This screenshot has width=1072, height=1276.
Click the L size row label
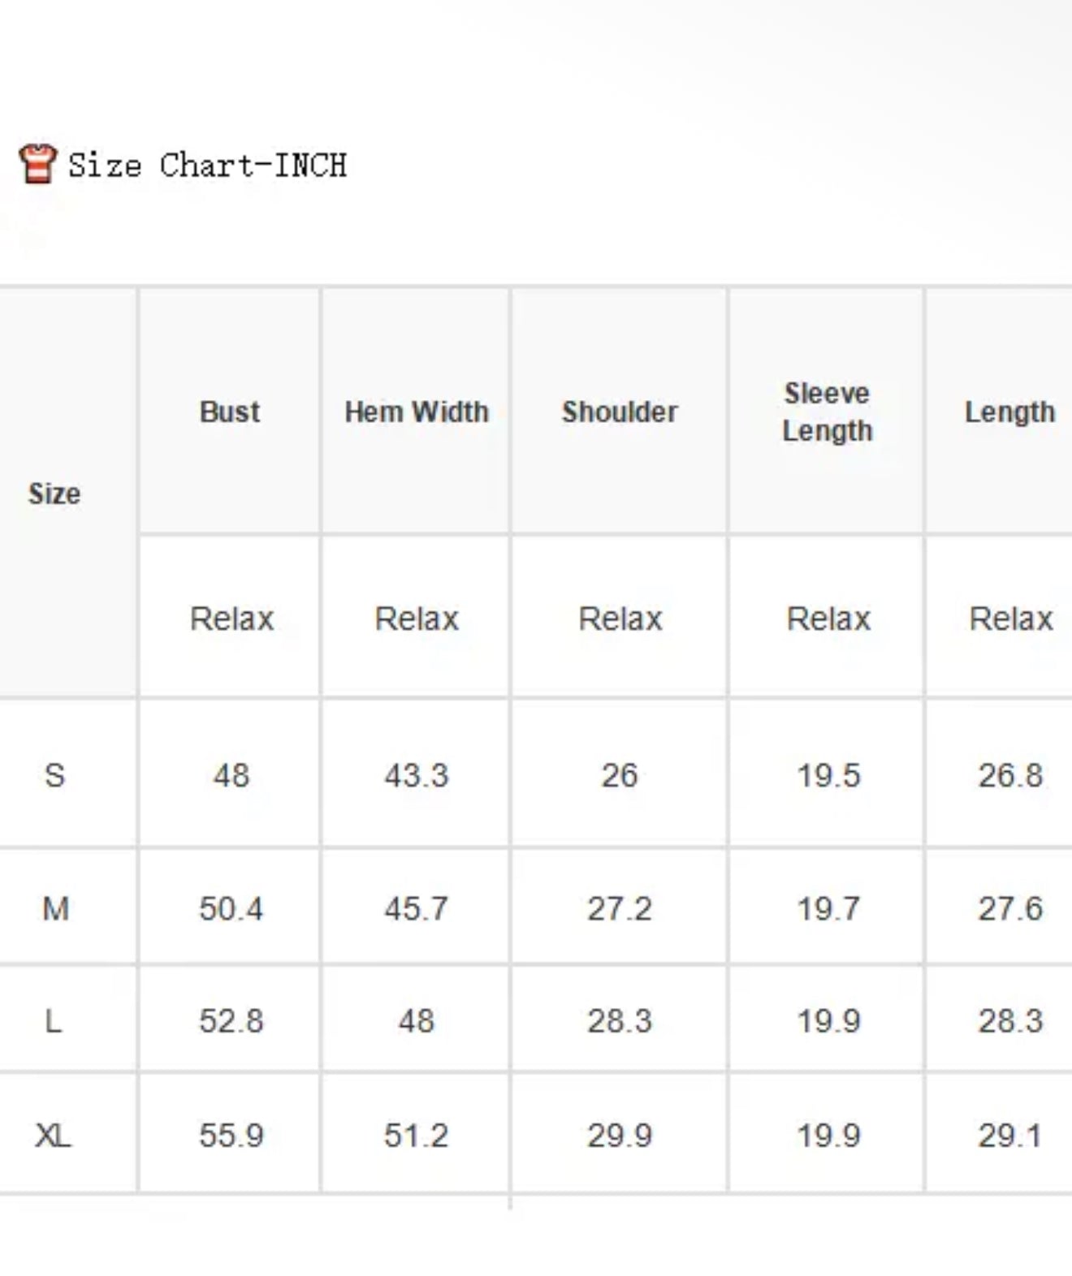(x=53, y=1020)
